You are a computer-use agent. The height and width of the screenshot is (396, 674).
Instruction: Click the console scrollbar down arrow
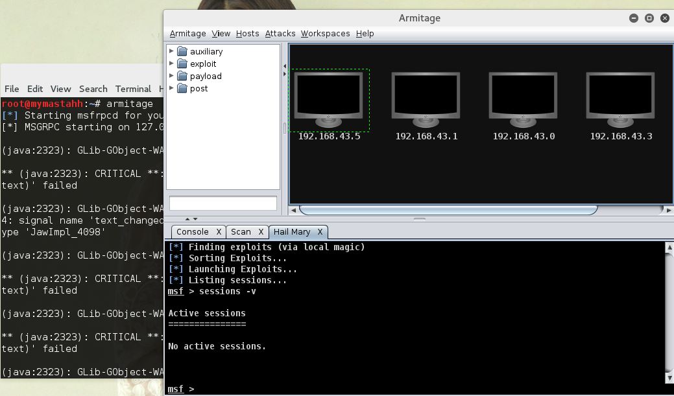click(669, 378)
